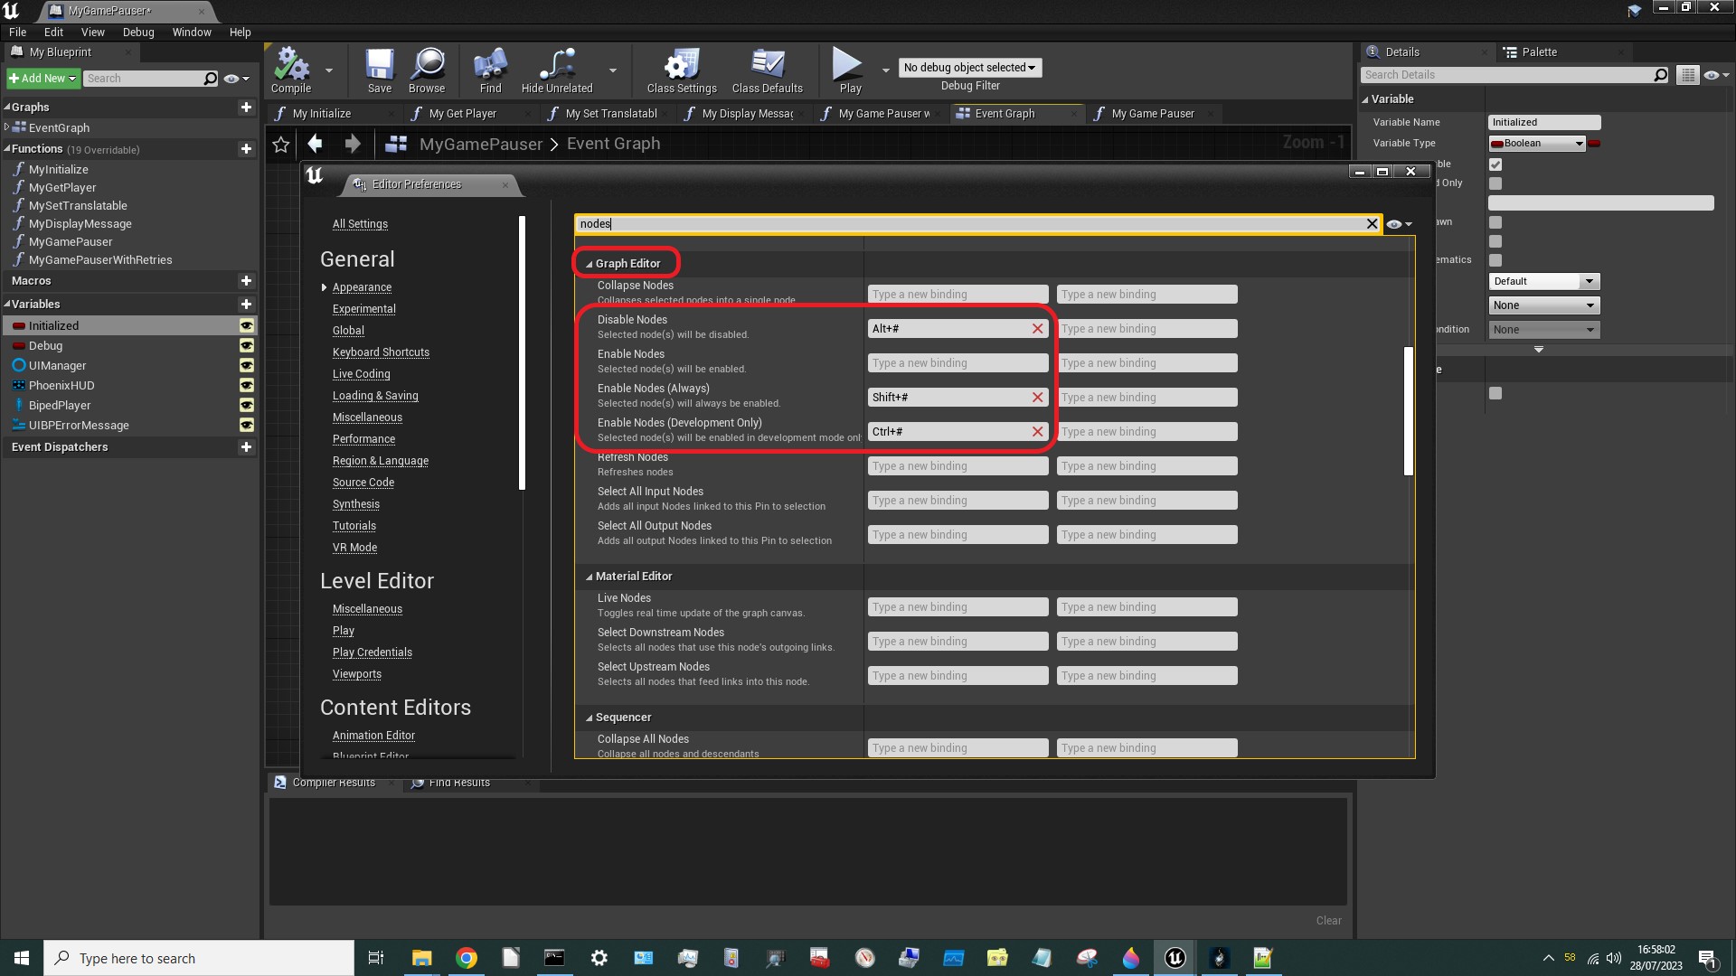The height and width of the screenshot is (976, 1736).
Task: Remove the Shift+# binding for Enable Nodes (Always)
Action: pyautogui.click(x=1038, y=398)
